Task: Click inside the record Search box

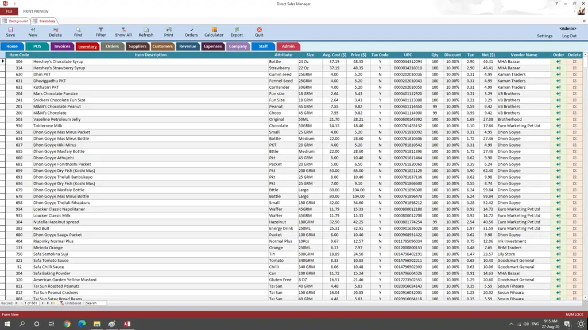Action: [95, 303]
